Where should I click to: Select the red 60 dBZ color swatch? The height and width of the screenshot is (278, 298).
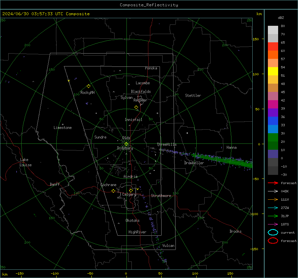273,46
